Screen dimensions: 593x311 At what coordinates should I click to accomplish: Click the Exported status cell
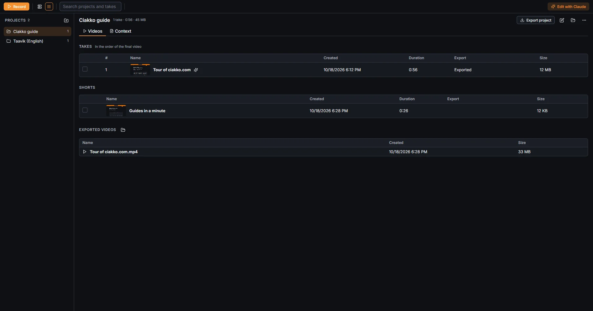463,70
